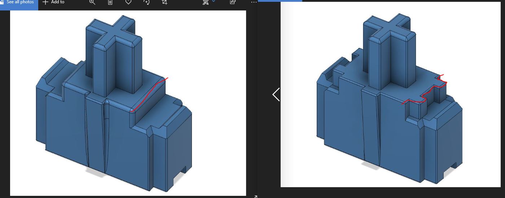Go to the previous photo arrow

[276, 94]
